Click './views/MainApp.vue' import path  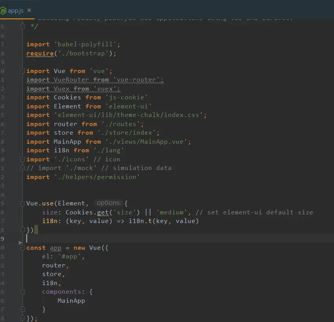pos(146,142)
